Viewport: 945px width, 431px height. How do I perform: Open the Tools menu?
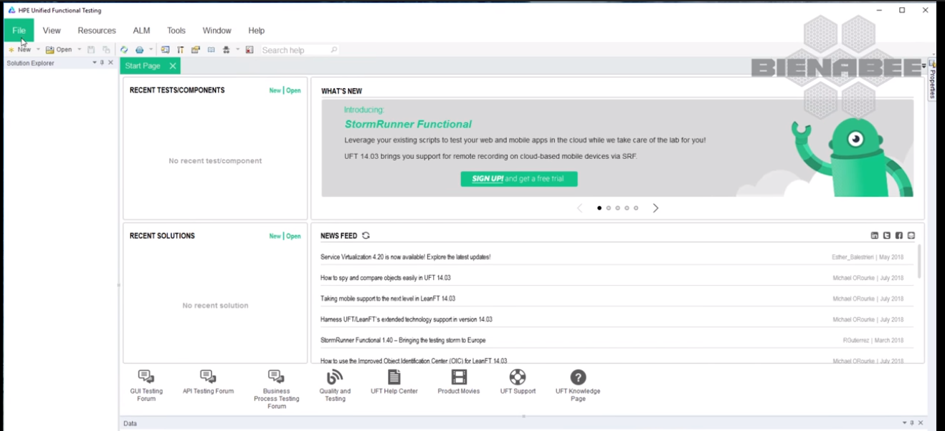tap(176, 31)
